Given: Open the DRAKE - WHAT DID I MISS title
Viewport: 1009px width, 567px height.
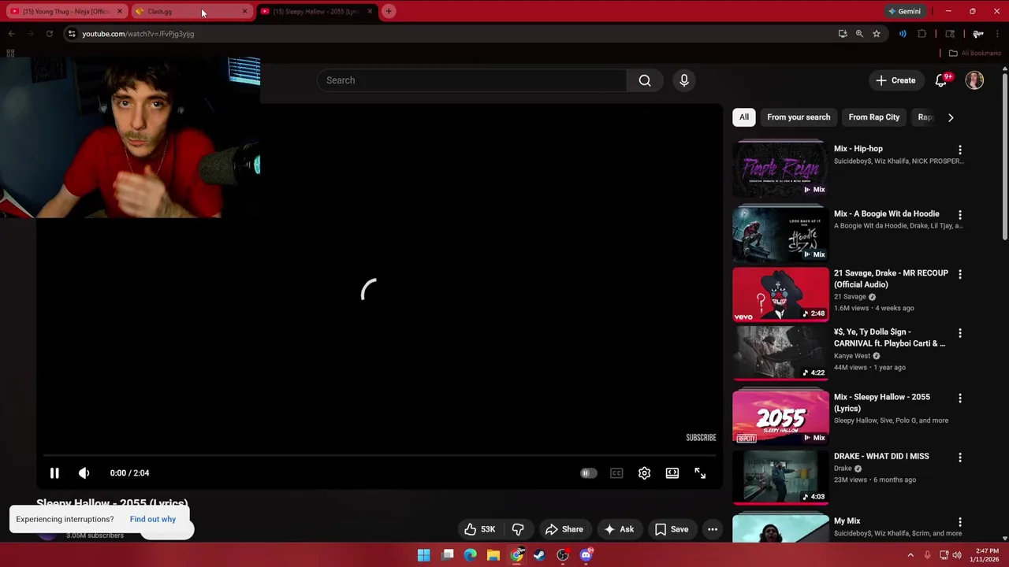Looking at the screenshot, I should 881,456.
